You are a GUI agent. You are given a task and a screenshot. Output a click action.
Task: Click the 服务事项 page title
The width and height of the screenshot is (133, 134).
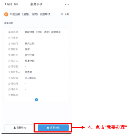point(37,4)
